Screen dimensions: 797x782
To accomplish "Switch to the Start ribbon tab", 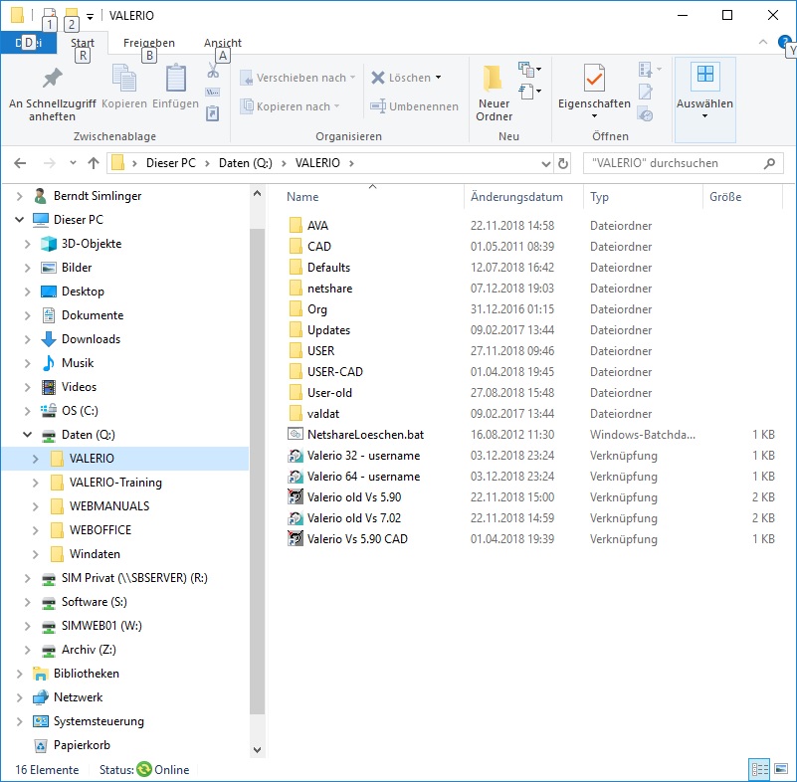I will (x=83, y=43).
